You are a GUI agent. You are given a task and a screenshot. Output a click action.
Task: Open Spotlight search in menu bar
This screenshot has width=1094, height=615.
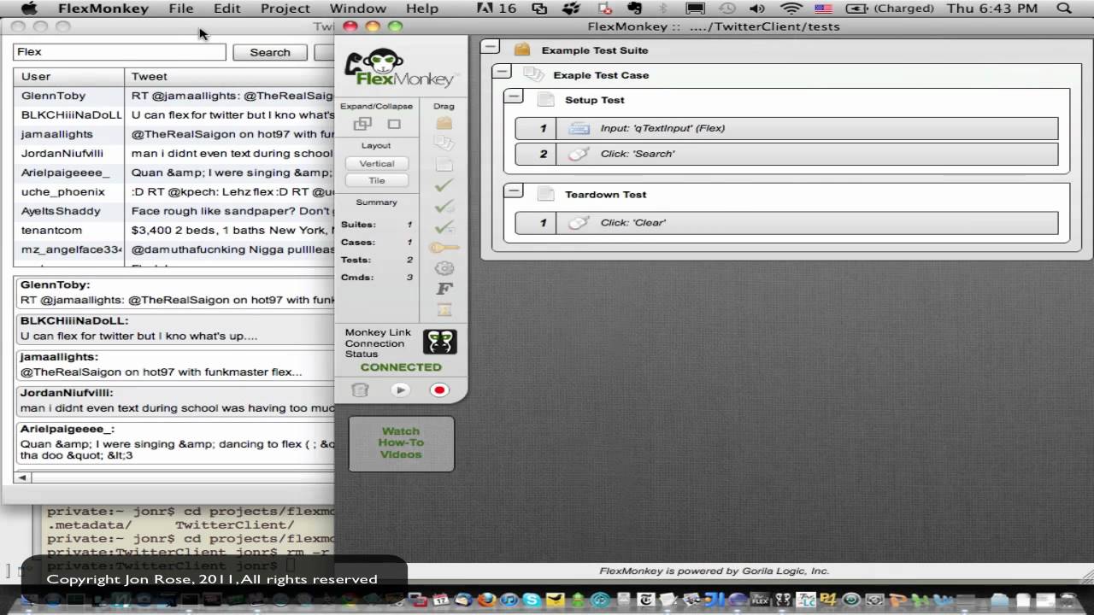(1064, 9)
